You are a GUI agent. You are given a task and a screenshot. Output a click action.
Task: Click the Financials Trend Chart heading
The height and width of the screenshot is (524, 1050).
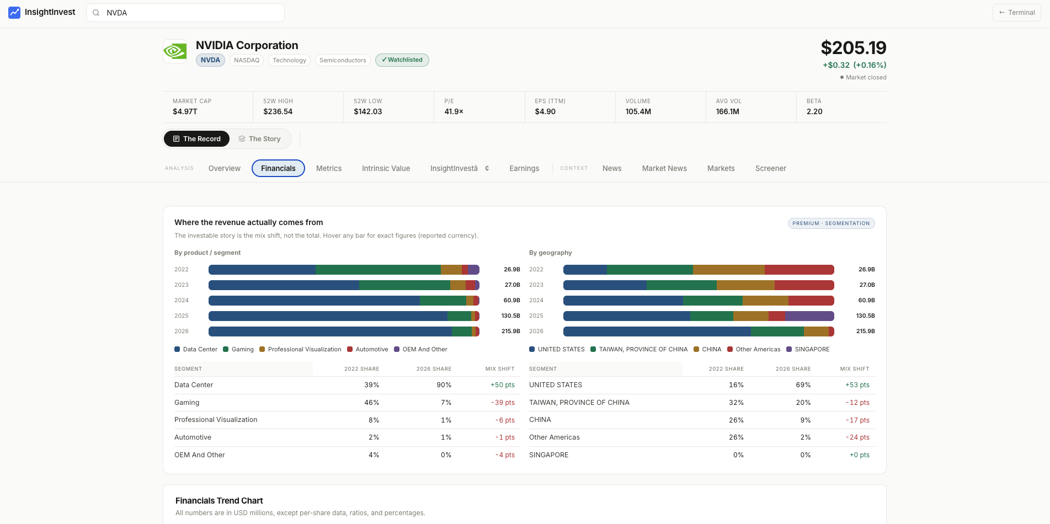(219, 501)
